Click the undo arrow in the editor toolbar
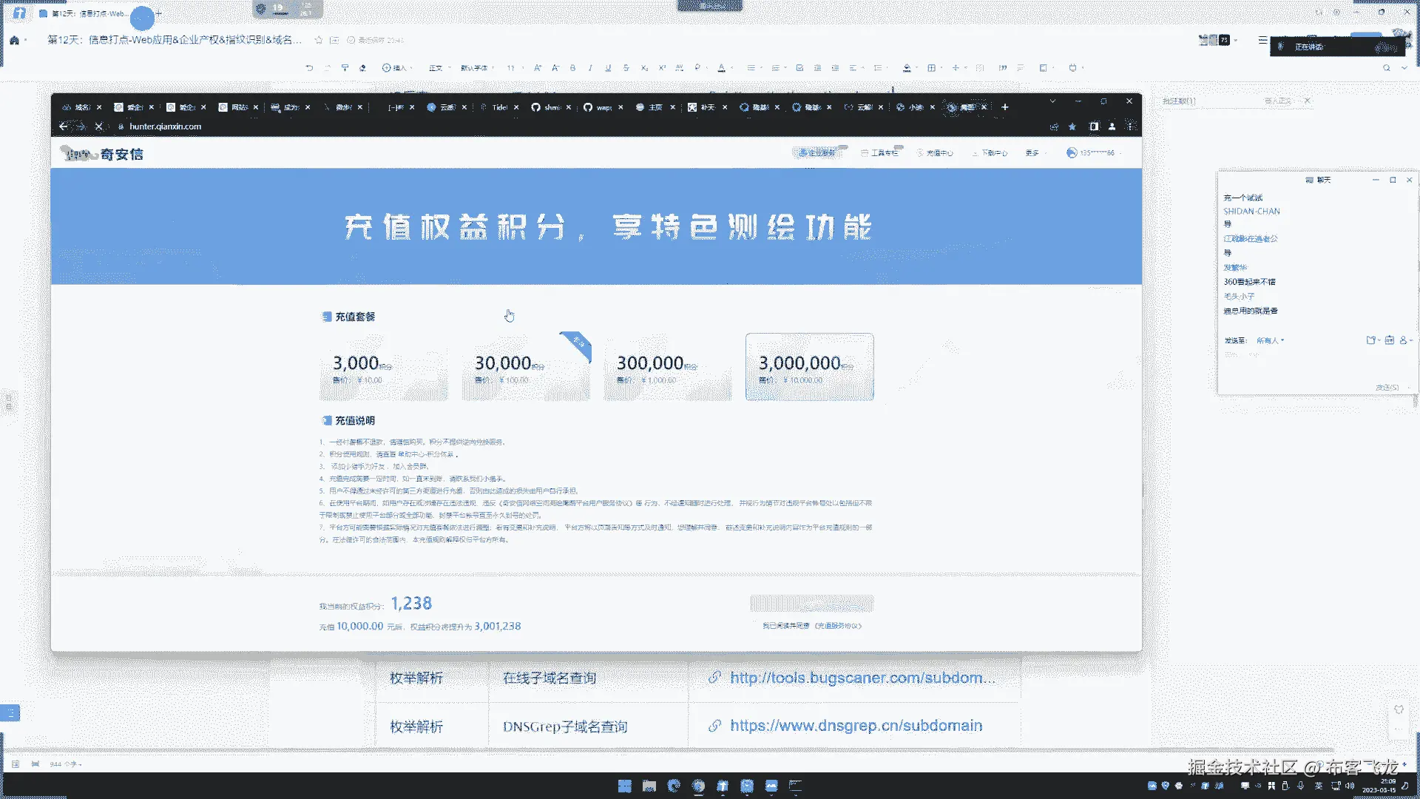The image size is (1420, 799). (x=309, y=68)
